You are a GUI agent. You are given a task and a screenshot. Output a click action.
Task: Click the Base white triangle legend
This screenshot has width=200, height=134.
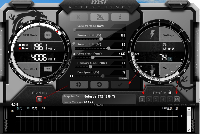point(23,45)
